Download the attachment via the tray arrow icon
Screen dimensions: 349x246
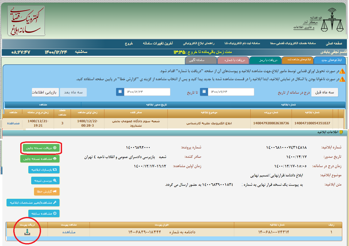coord(27,232)
